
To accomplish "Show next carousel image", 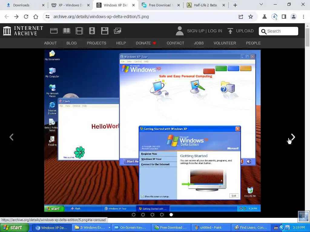I will (293, 137).
